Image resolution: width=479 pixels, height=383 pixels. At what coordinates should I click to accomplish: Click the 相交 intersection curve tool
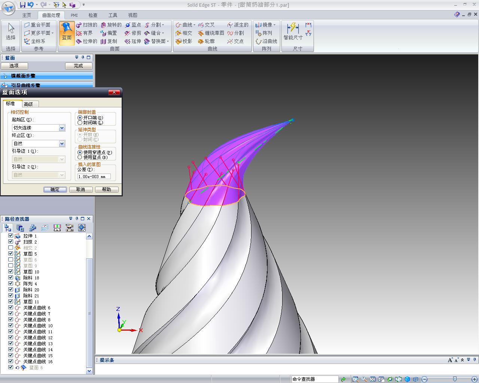tap(184, 33)
